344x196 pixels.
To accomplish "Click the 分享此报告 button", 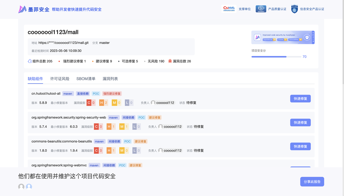I will tap(312, 182).
